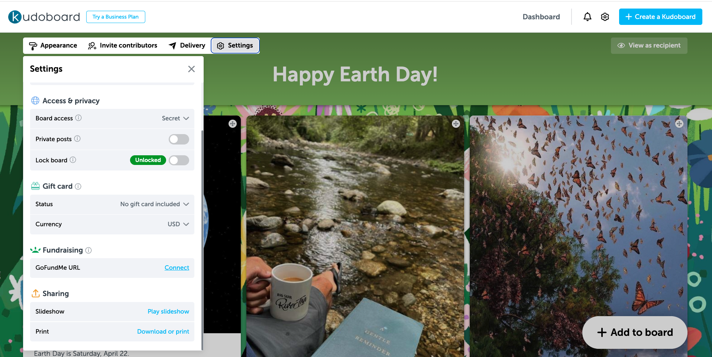This screenshot has height=357, width=712.
Task: Open the gift card Status dropdown
Action: pyautogui.click(x=155, y=204)
